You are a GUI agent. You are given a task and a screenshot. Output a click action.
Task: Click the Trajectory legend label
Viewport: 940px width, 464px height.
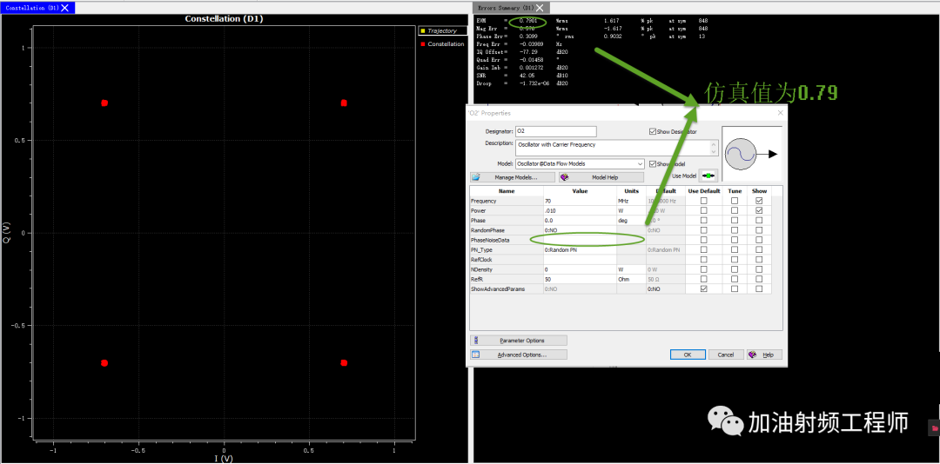[x=442, y=30]
